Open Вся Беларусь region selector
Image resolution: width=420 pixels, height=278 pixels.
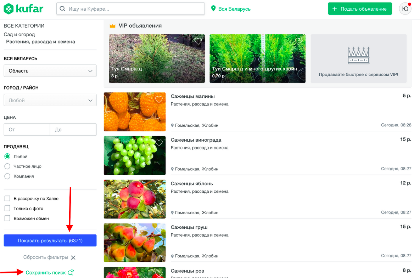click(234, 9)
